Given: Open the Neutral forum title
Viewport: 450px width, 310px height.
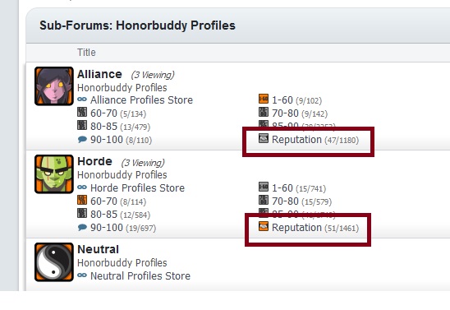Looking at the screenshot, I should pyautogui.click(x=99, y=249).
